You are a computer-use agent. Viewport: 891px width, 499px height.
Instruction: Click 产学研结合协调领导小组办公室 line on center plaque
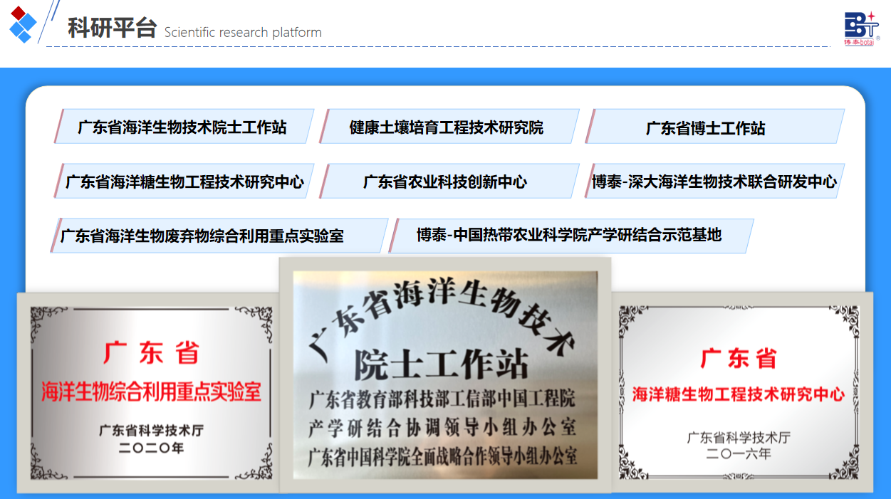pyautogui.click(x=442, y=427)
